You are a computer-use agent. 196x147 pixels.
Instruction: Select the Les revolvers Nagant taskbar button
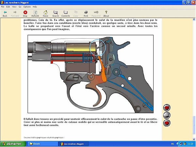point(74,144)
